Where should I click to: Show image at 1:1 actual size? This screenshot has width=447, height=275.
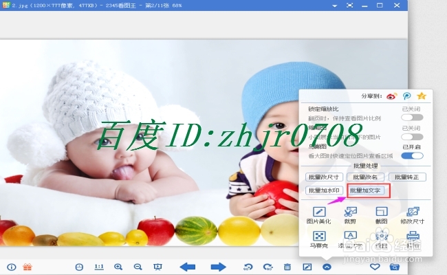pos(99,267)
